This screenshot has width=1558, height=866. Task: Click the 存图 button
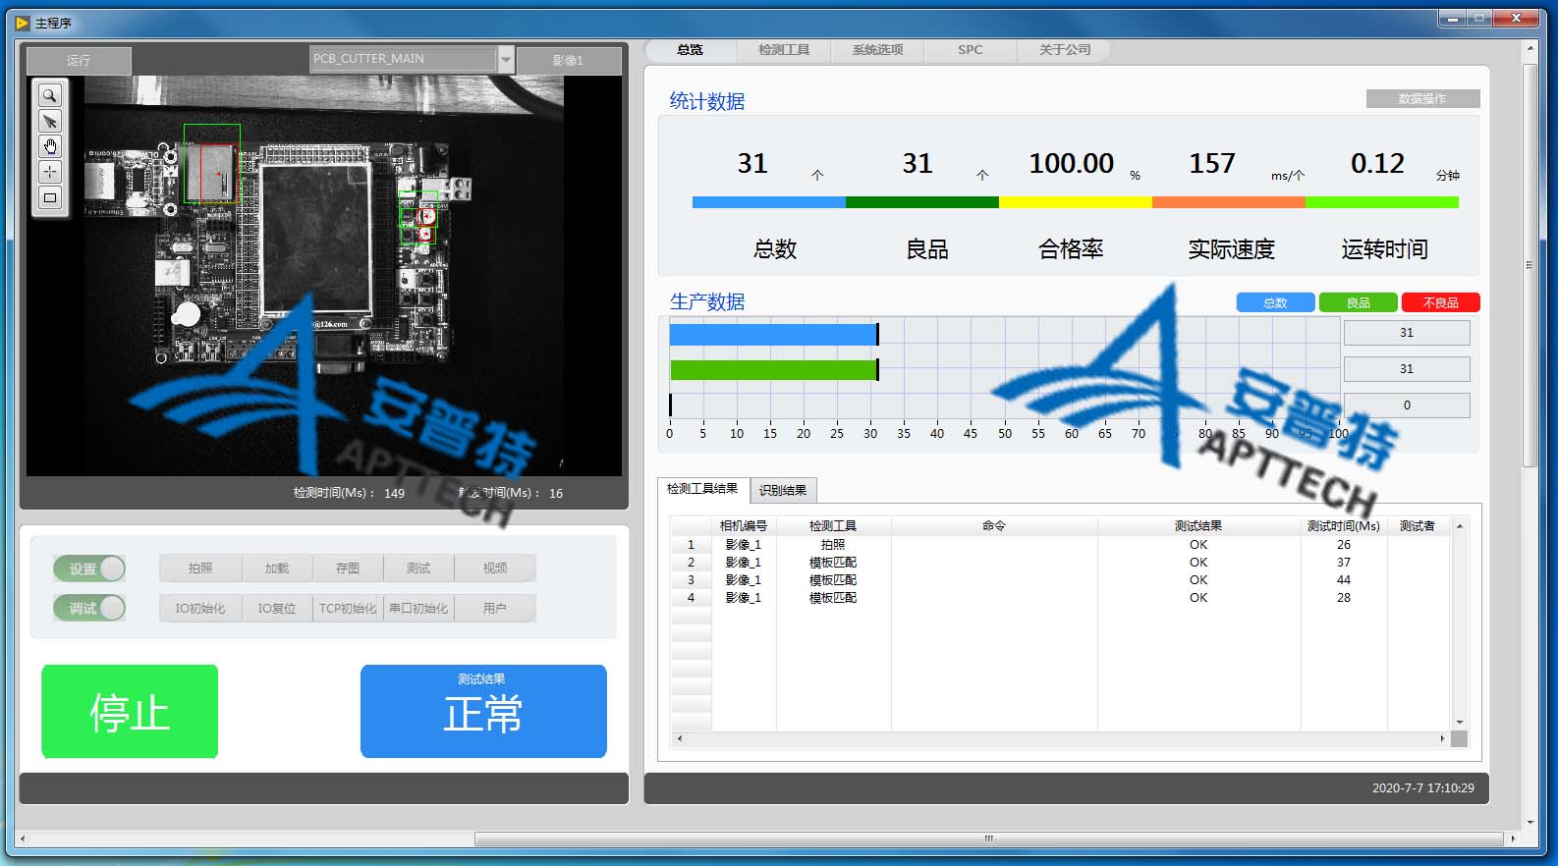348,568
